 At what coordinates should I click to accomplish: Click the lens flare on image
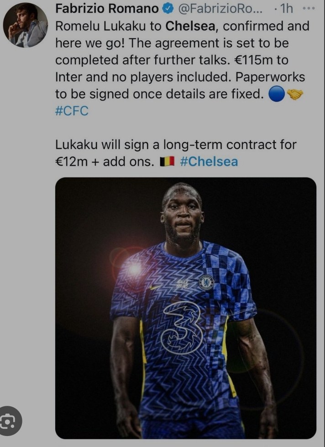[135, 268]
